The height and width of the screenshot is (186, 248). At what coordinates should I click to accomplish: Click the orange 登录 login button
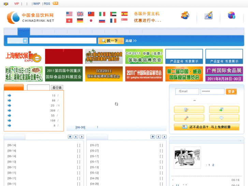tap(231, 91)
